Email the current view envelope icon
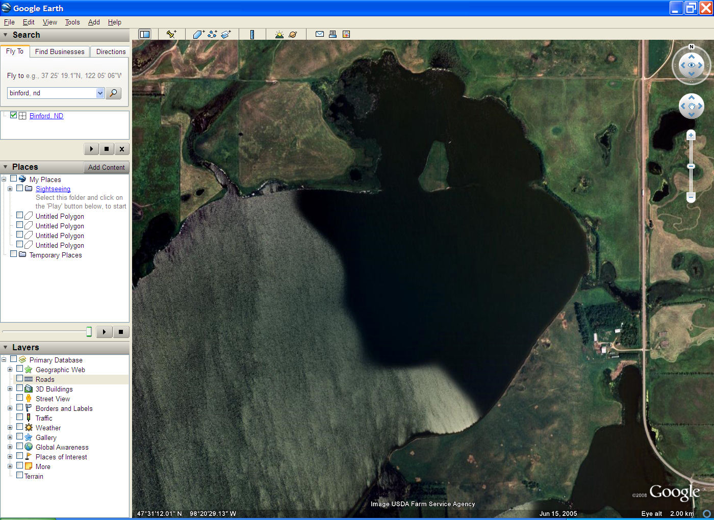Screen dimensions: 714x520 click(319, 34)
